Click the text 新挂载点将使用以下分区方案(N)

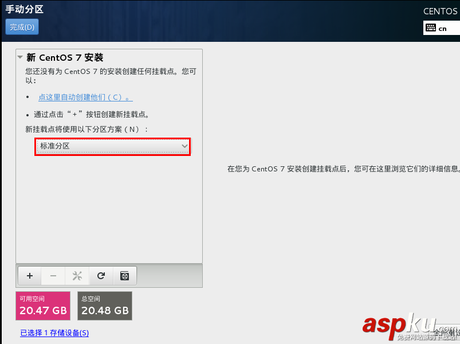[87, 129]
